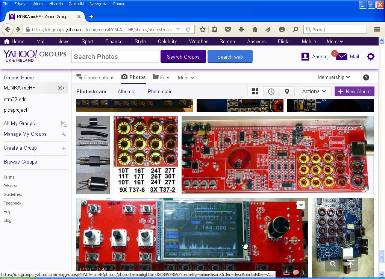Click the Search Groups button
385x279 pixels.
[x=183, y=57]
